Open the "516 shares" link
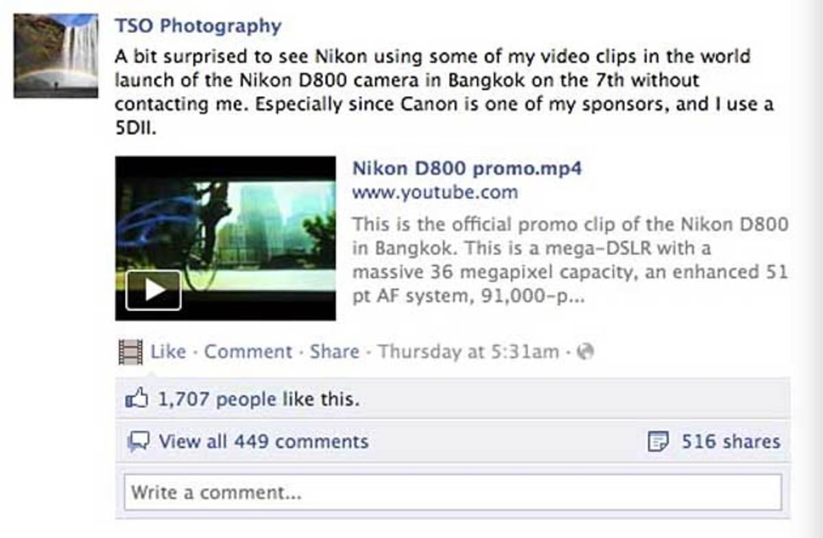Viewport: 823px width, 538px height. point(730,441)
